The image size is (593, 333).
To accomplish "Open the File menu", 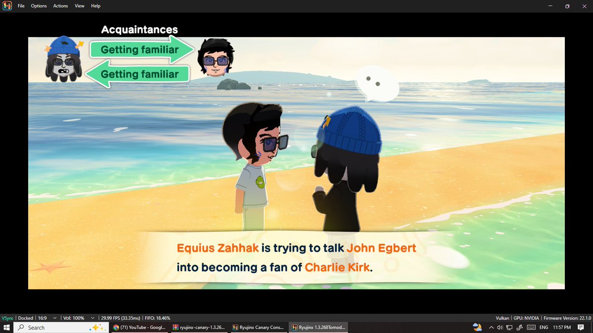I will pos(21,6).
